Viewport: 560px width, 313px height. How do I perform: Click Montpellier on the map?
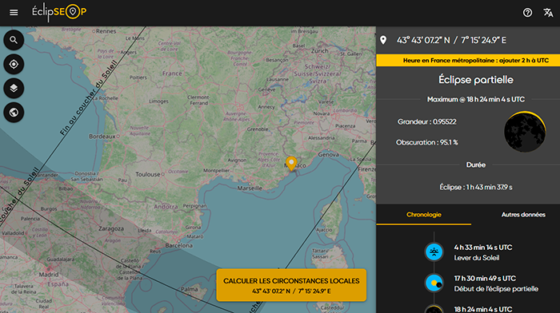pyautogui.click(x=217, y=171)
